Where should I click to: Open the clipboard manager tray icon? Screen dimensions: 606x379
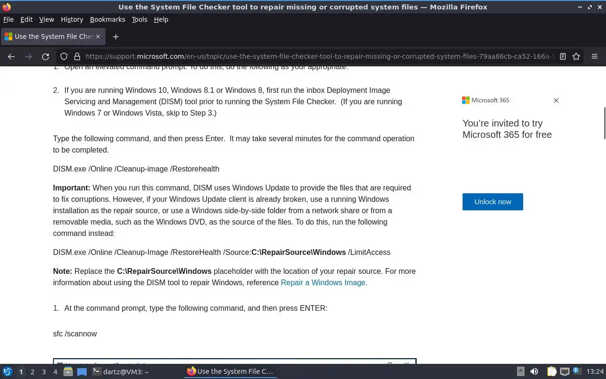pos(552,372)
